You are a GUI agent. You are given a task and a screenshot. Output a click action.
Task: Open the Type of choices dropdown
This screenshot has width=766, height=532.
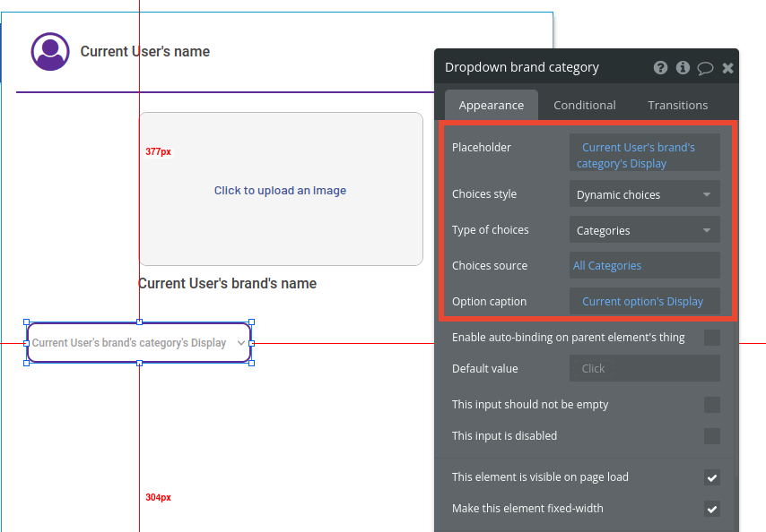(x=644, y=229)
